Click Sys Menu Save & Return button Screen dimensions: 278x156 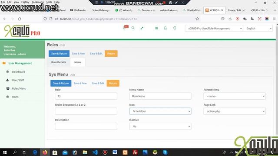click(x=61, y=83)
